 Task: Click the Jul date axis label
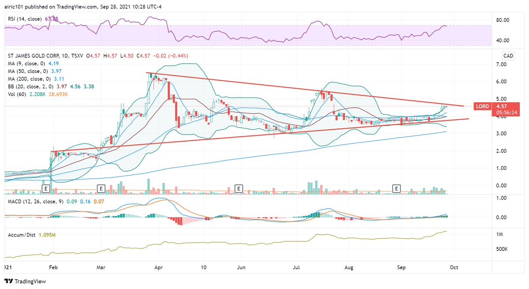[296, 268]
